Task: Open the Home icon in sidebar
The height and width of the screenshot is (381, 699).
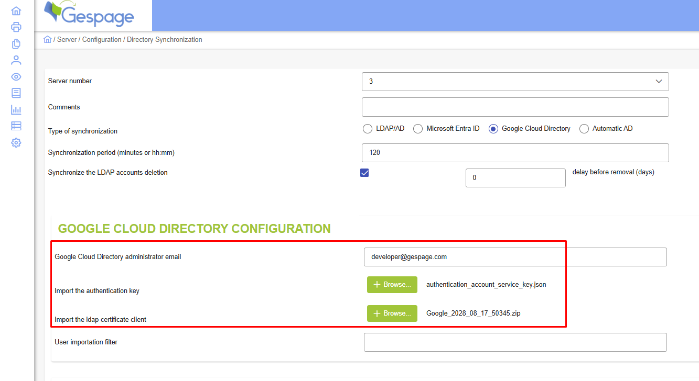Action: tap(16, 11)
